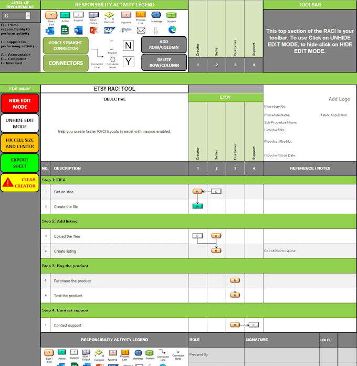Select the R shape in Test the product row

[x=235, y=295]
